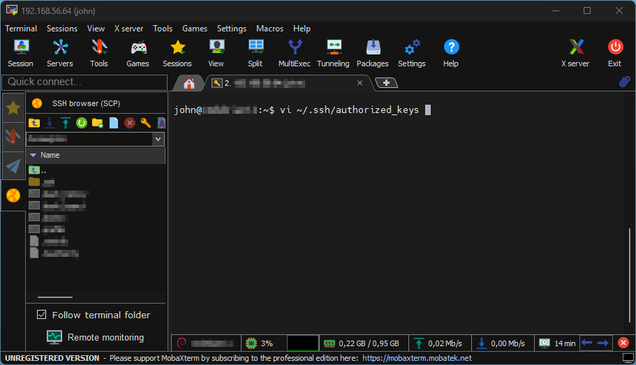Click the key icon in SSH browser toolbar
Screen dimensions: 636x365
point(146,122)
